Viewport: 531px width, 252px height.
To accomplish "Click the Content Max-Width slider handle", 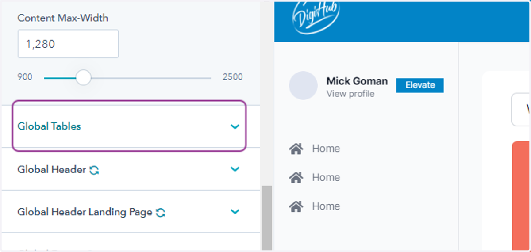I will pos(83,77).
